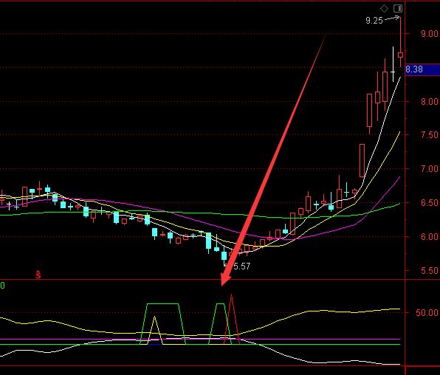Click the 9.00 price axis label
The image size is (440, 375).
pos(430,34)
